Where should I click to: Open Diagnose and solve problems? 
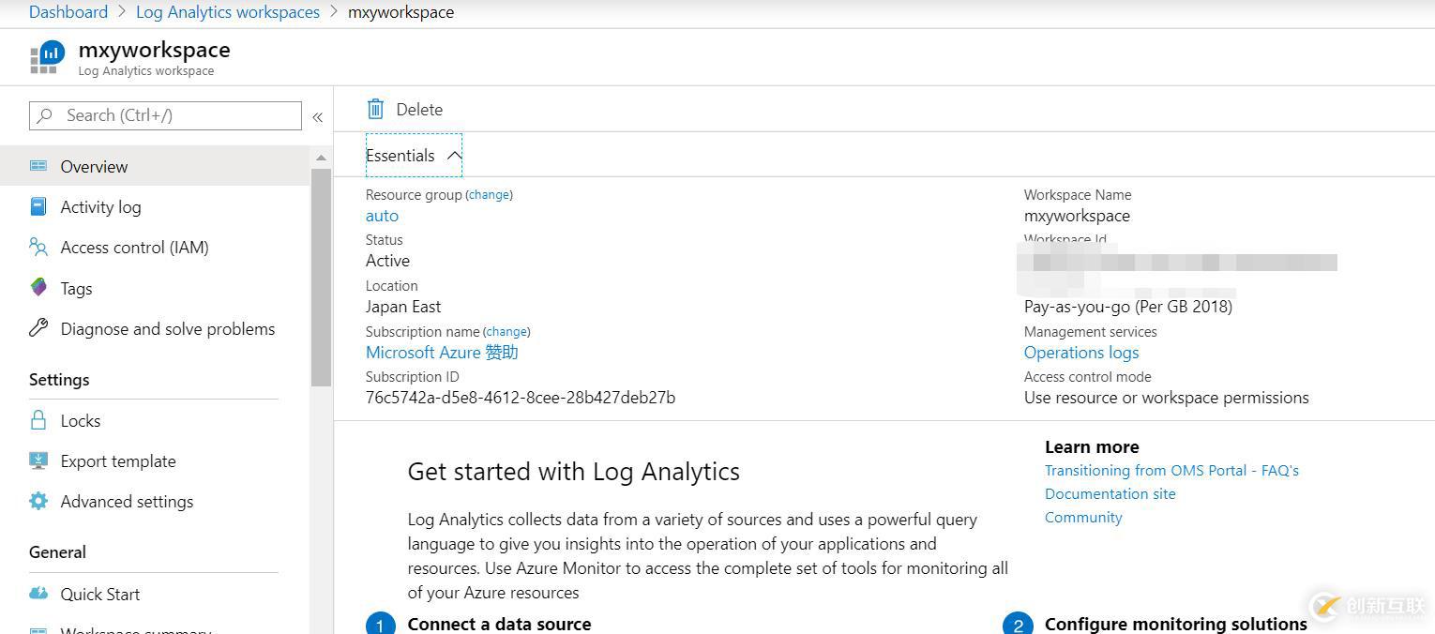click(x=38, y=328)
